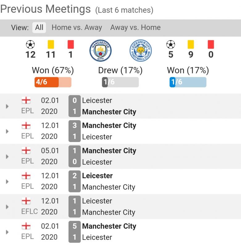Screen dimensions: 241x247
Task: Select the All view filter
Action: [x=39, y=27]
